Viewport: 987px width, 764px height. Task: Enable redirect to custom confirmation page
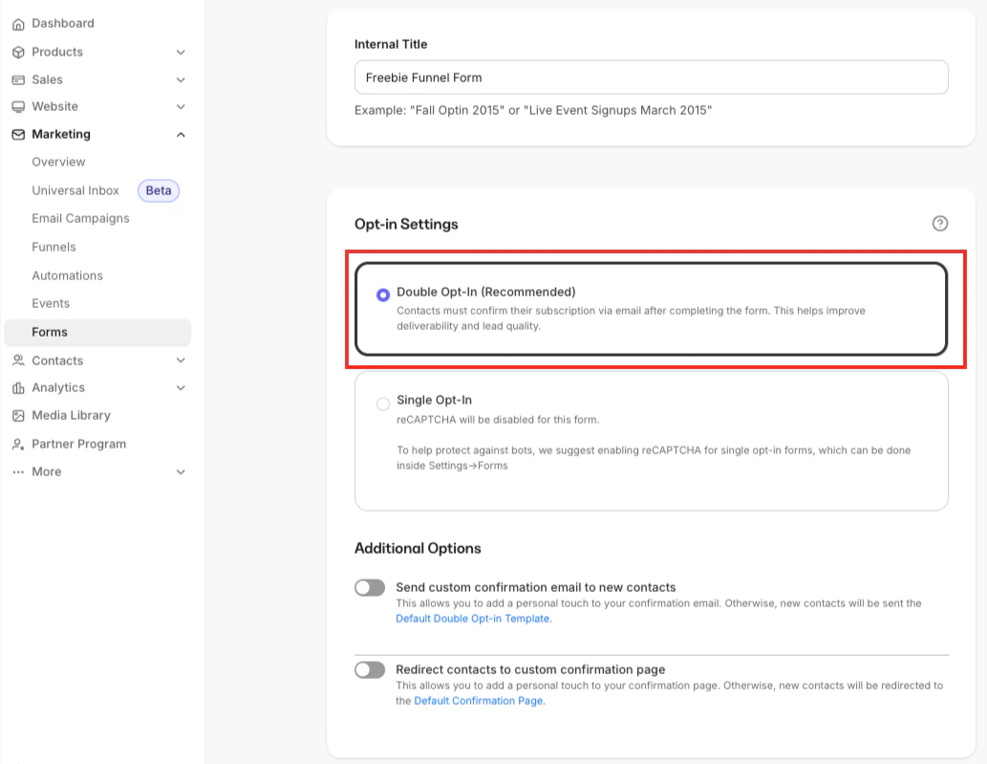(370, 669)
